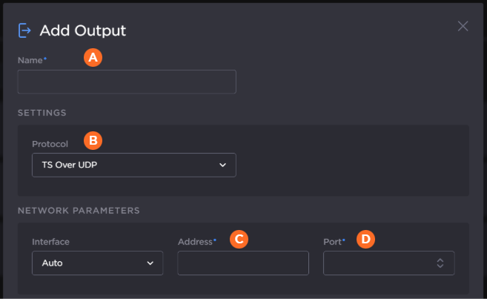Click the chevron arrow in Interface dropdown

click(150, 263)
